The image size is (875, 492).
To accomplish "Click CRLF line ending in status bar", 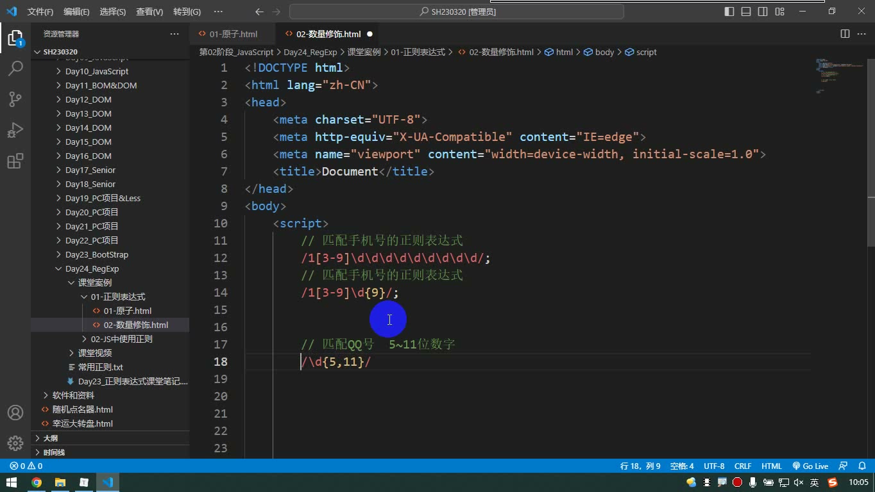I will click(x=743, y=466).
